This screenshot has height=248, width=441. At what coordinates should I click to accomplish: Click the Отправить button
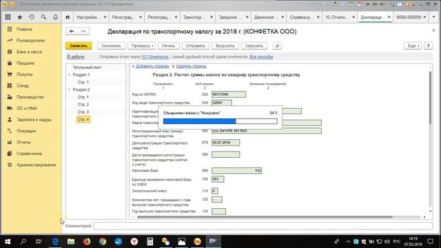click(196, 46)
